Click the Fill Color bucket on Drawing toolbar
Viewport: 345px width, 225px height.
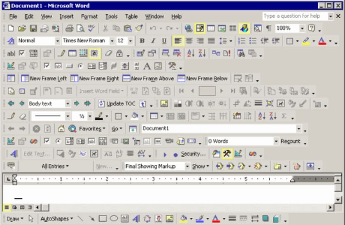tap(183, 219)
